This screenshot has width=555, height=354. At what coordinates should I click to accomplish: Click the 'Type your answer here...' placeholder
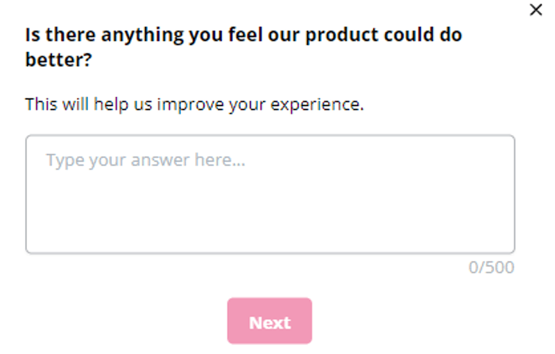[146, 161]
